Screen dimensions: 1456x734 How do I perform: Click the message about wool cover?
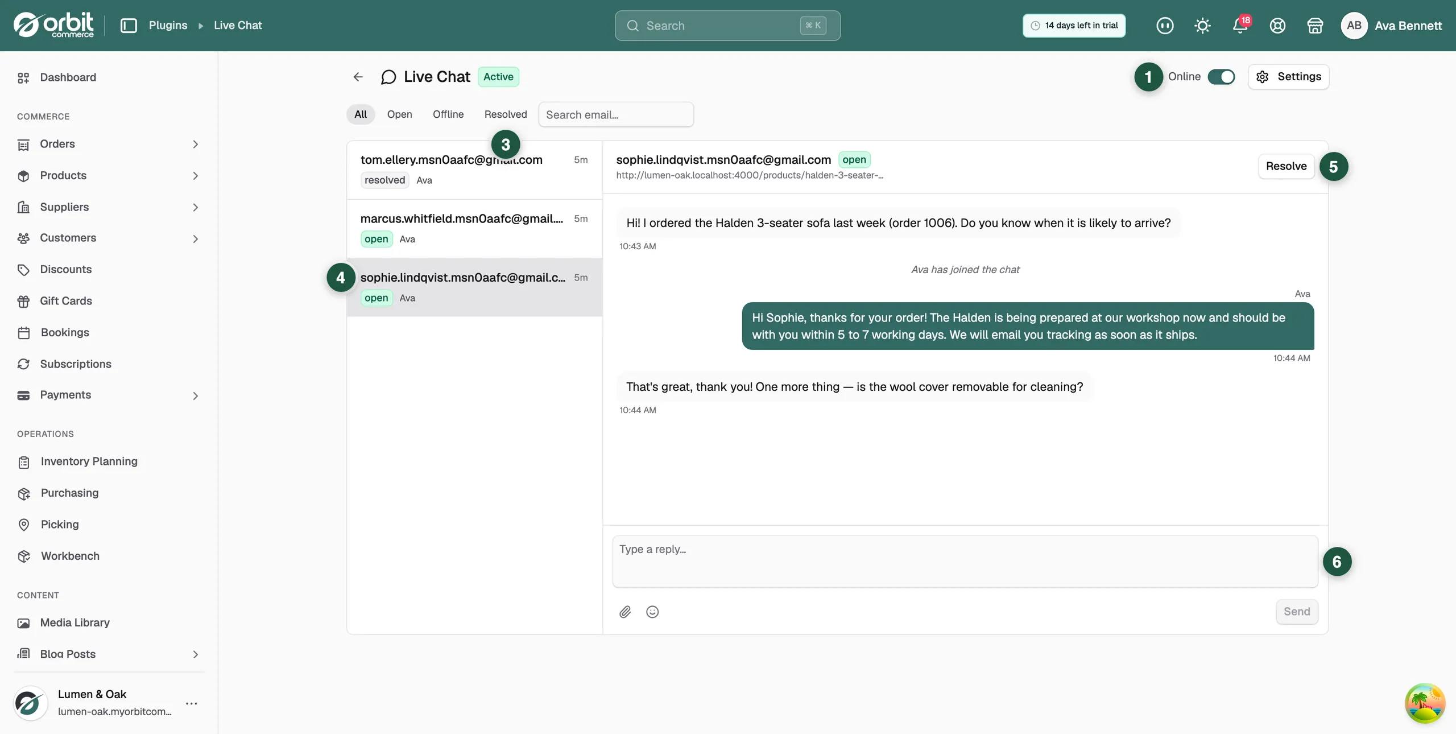854,387
